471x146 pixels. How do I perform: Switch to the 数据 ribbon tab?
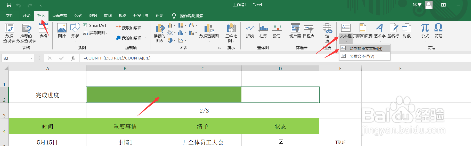click(x=93, y=16)
